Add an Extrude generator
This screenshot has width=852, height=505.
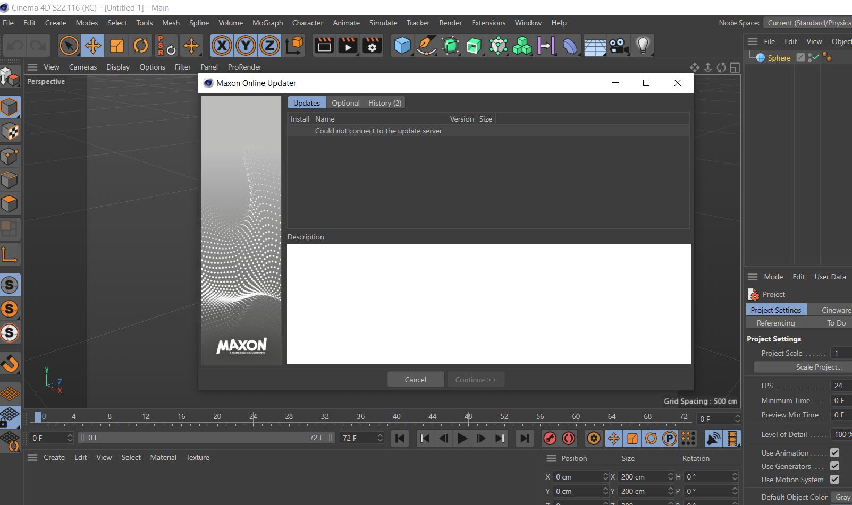tap(474, 46)
